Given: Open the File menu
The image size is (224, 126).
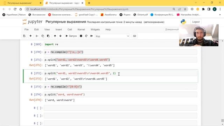Looking at the screenshot, I should pyautogui.click(x=27, y=29).
